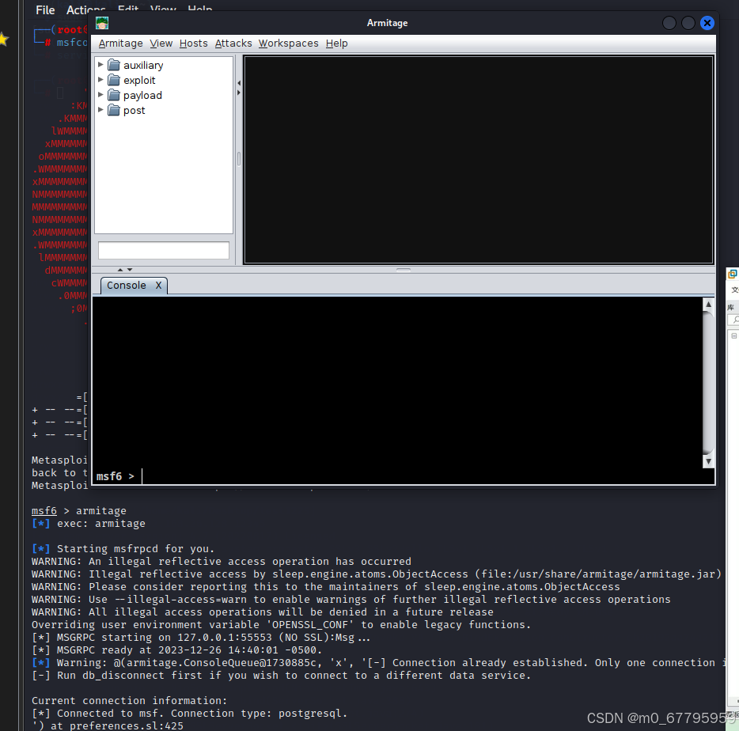Open the Help menu in Armitage
The width and height of the screenshot is (739, 731).
tap(336, 44)
